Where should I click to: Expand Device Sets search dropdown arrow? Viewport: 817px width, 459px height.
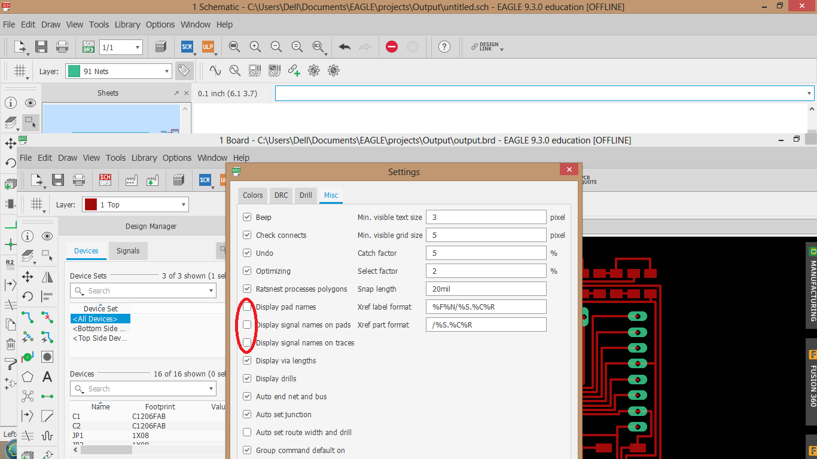pyautogui.click(x=211, y=290)
